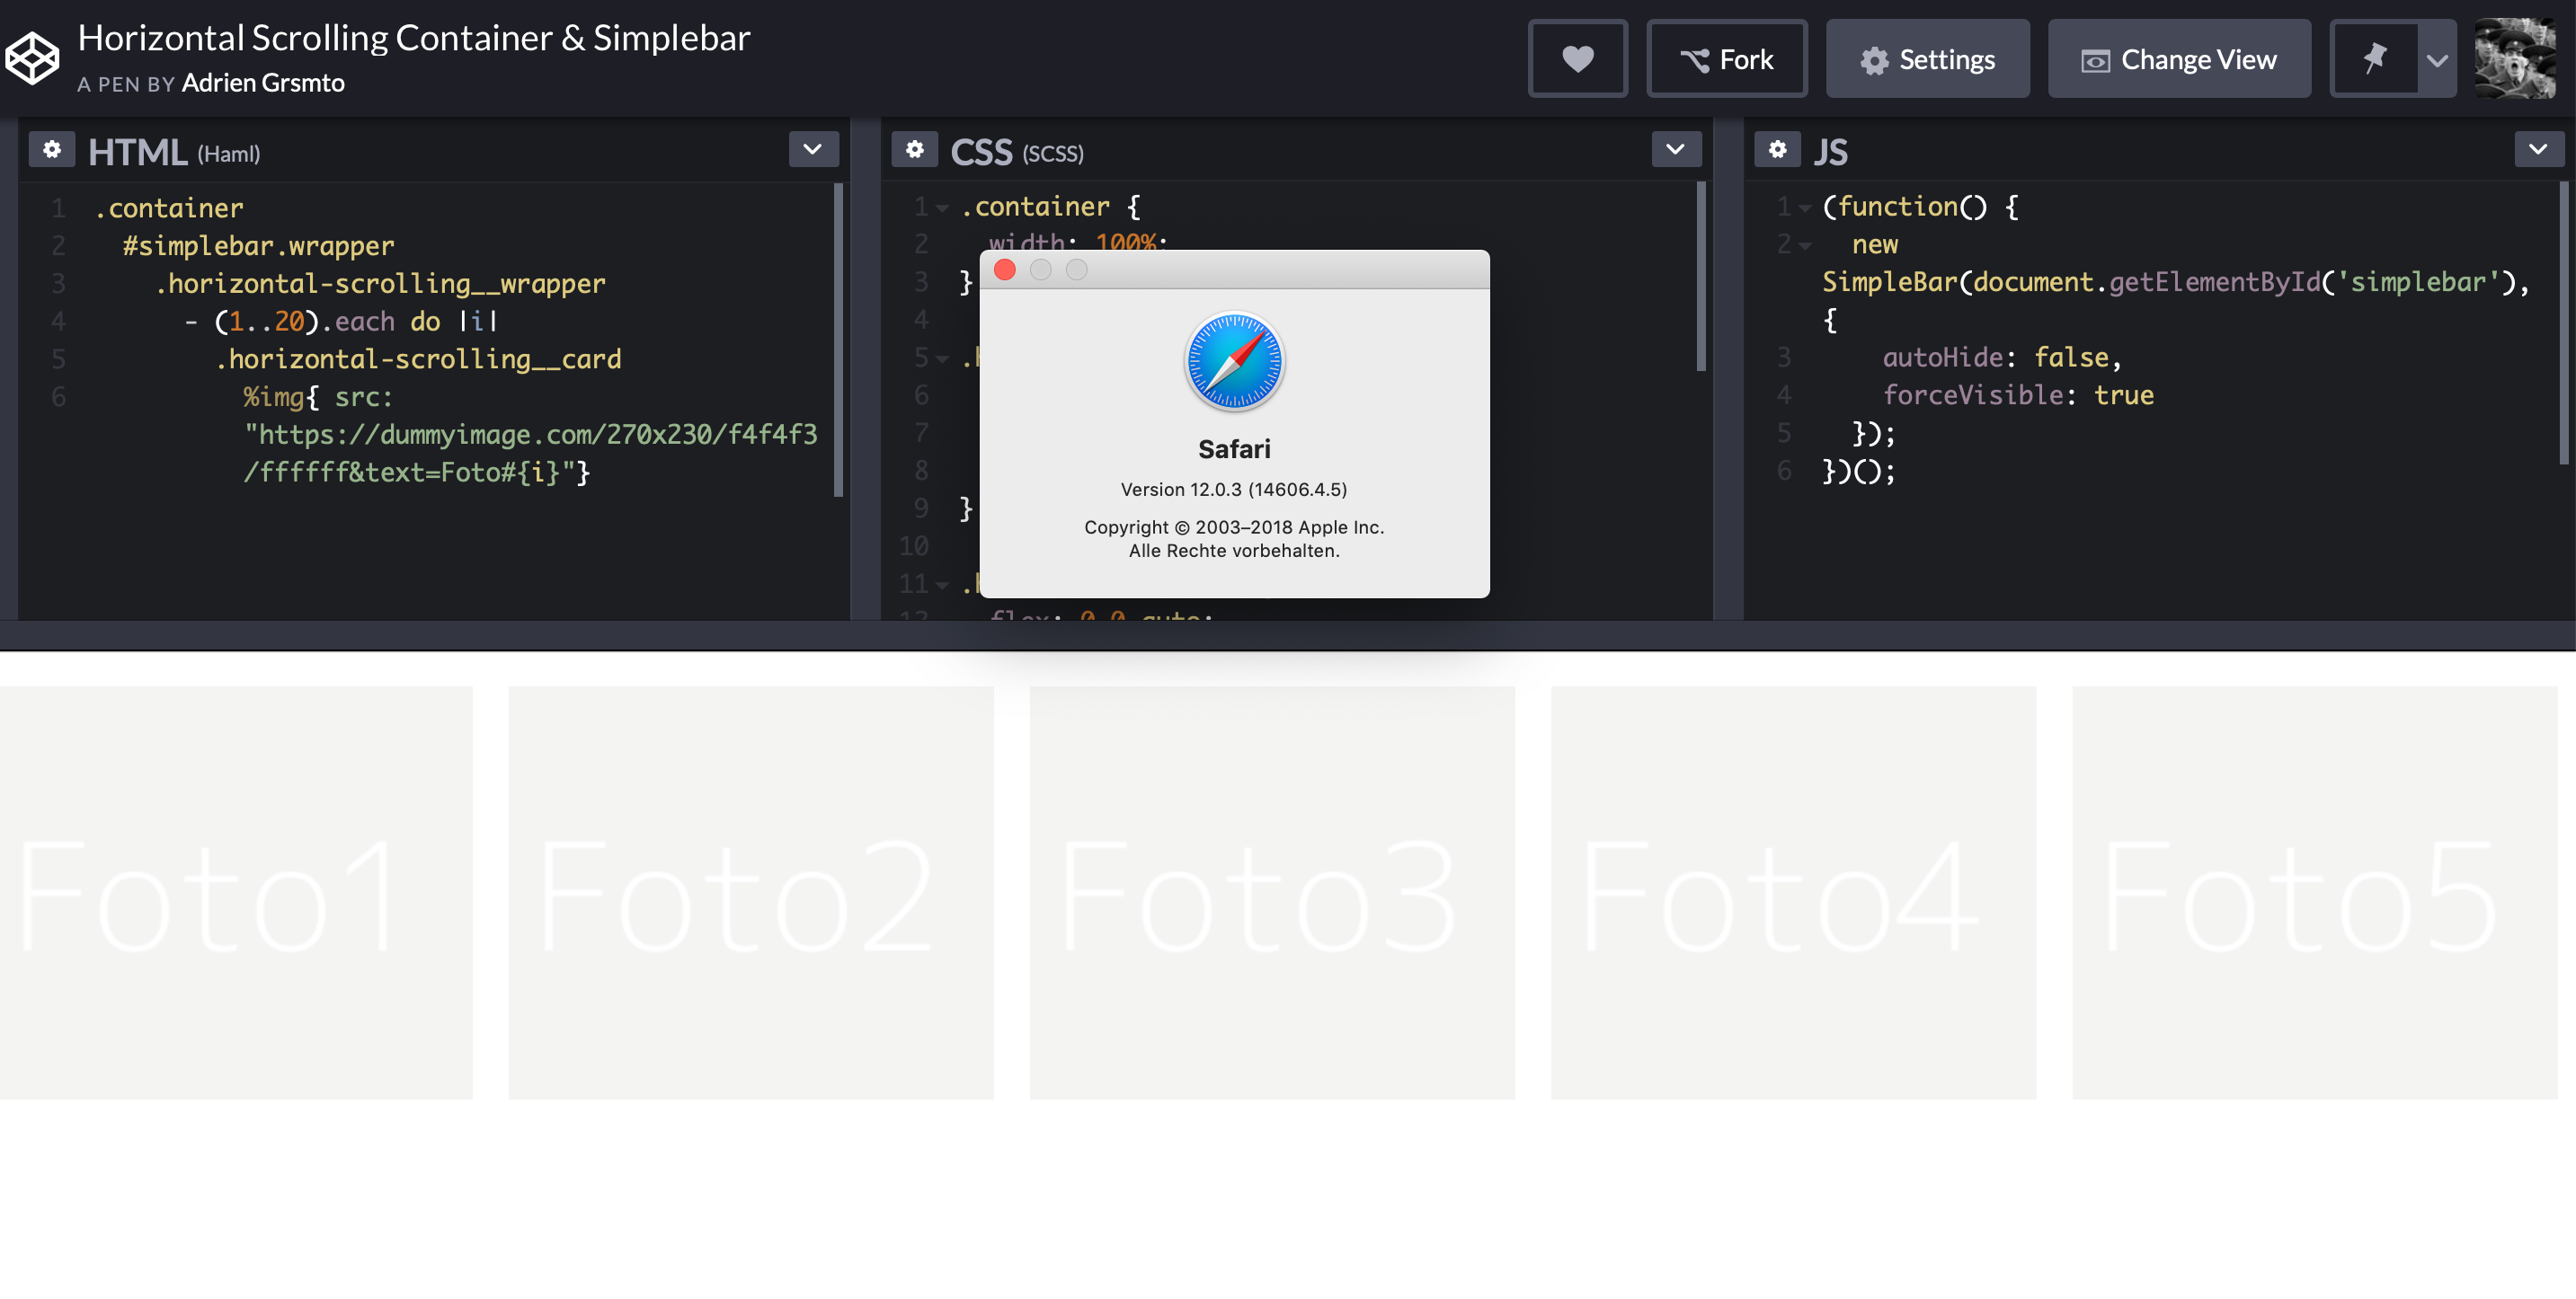Open JS panel settings via gear icon

point(1778,149)
